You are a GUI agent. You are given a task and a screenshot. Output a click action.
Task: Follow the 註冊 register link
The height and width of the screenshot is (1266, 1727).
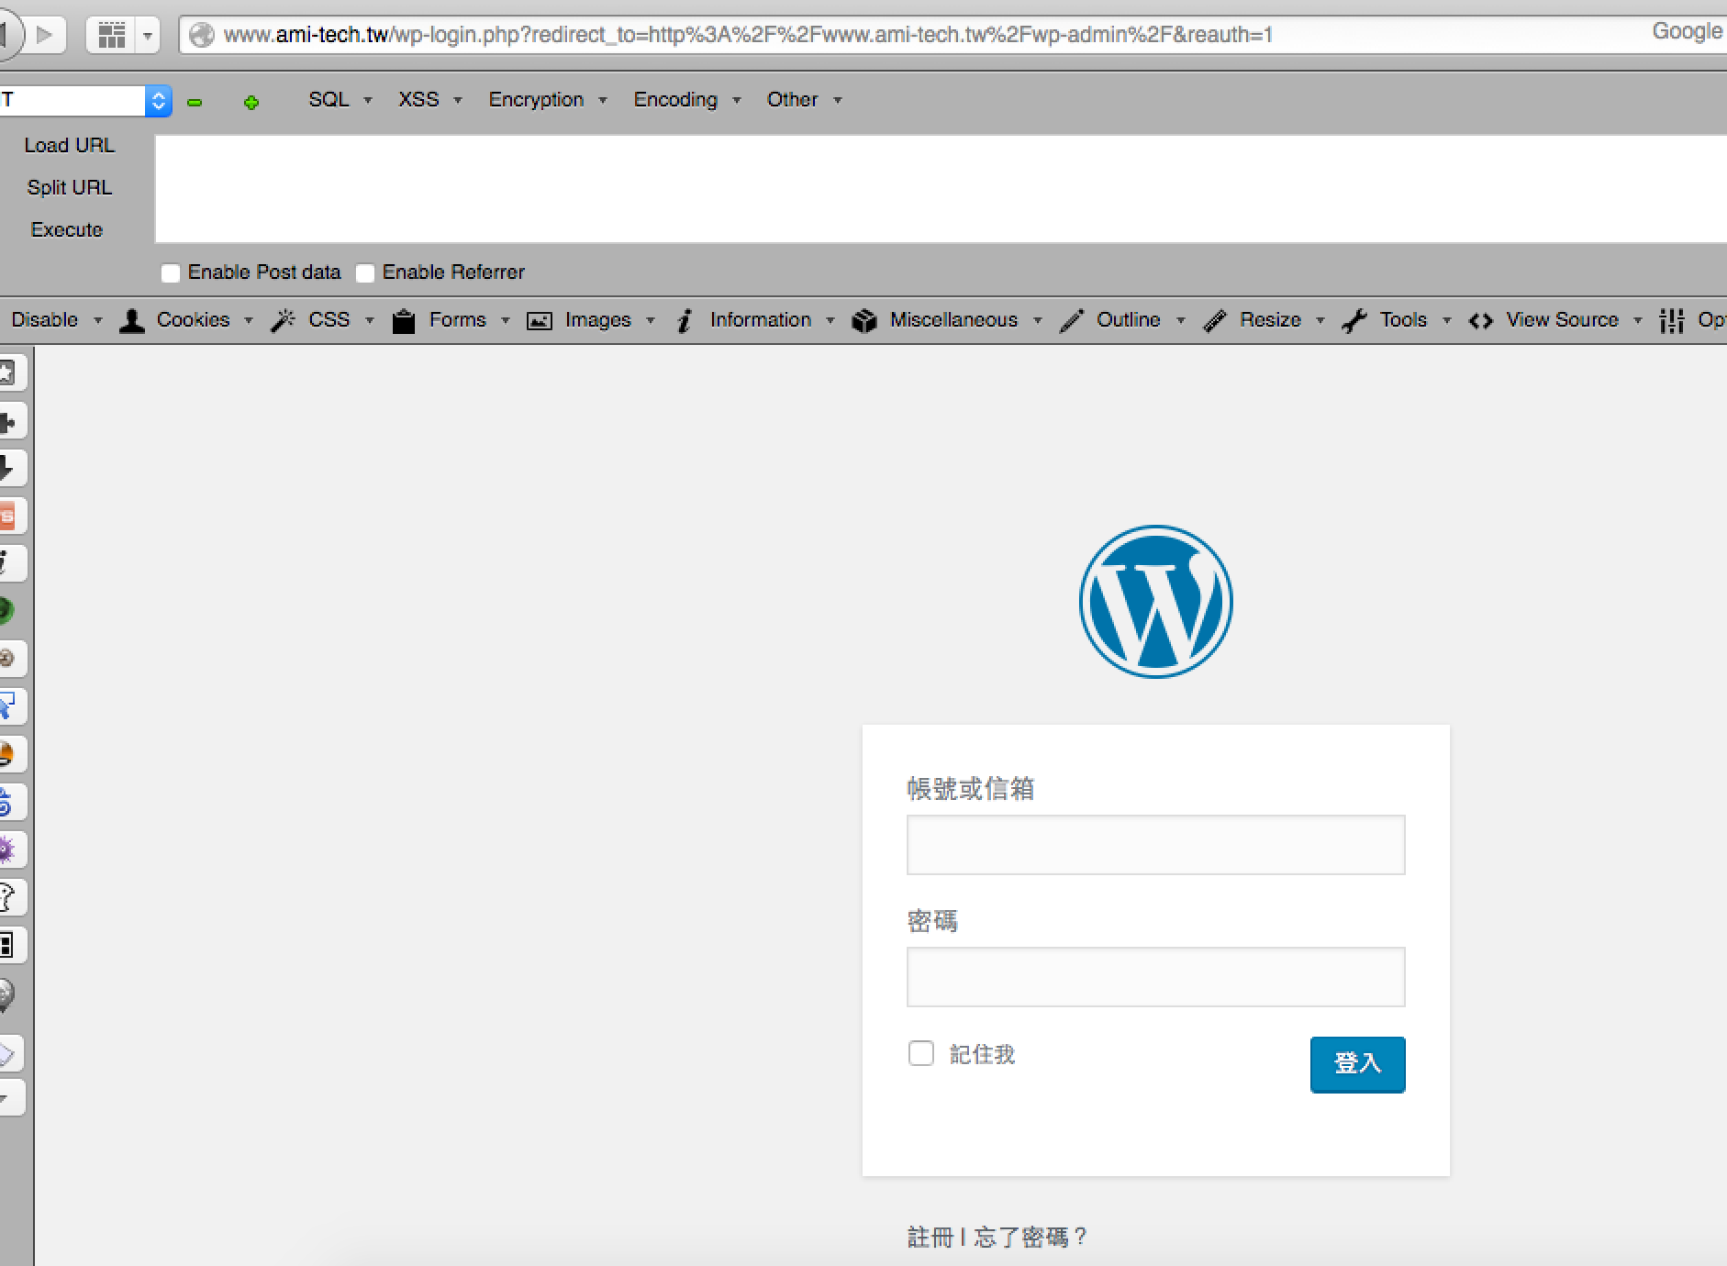pos(930,1238)
